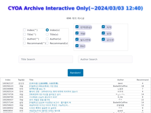
Task: Pick the Recommand(v) radio button
Action: [47, 43]
